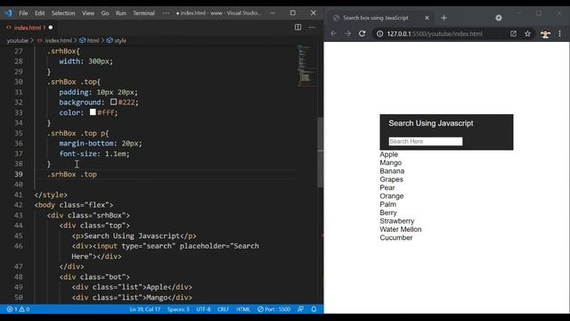Click Live Server Port: 5500 status
The height and width of the screenshot is (321, 570).
click(x=274, y=309)
